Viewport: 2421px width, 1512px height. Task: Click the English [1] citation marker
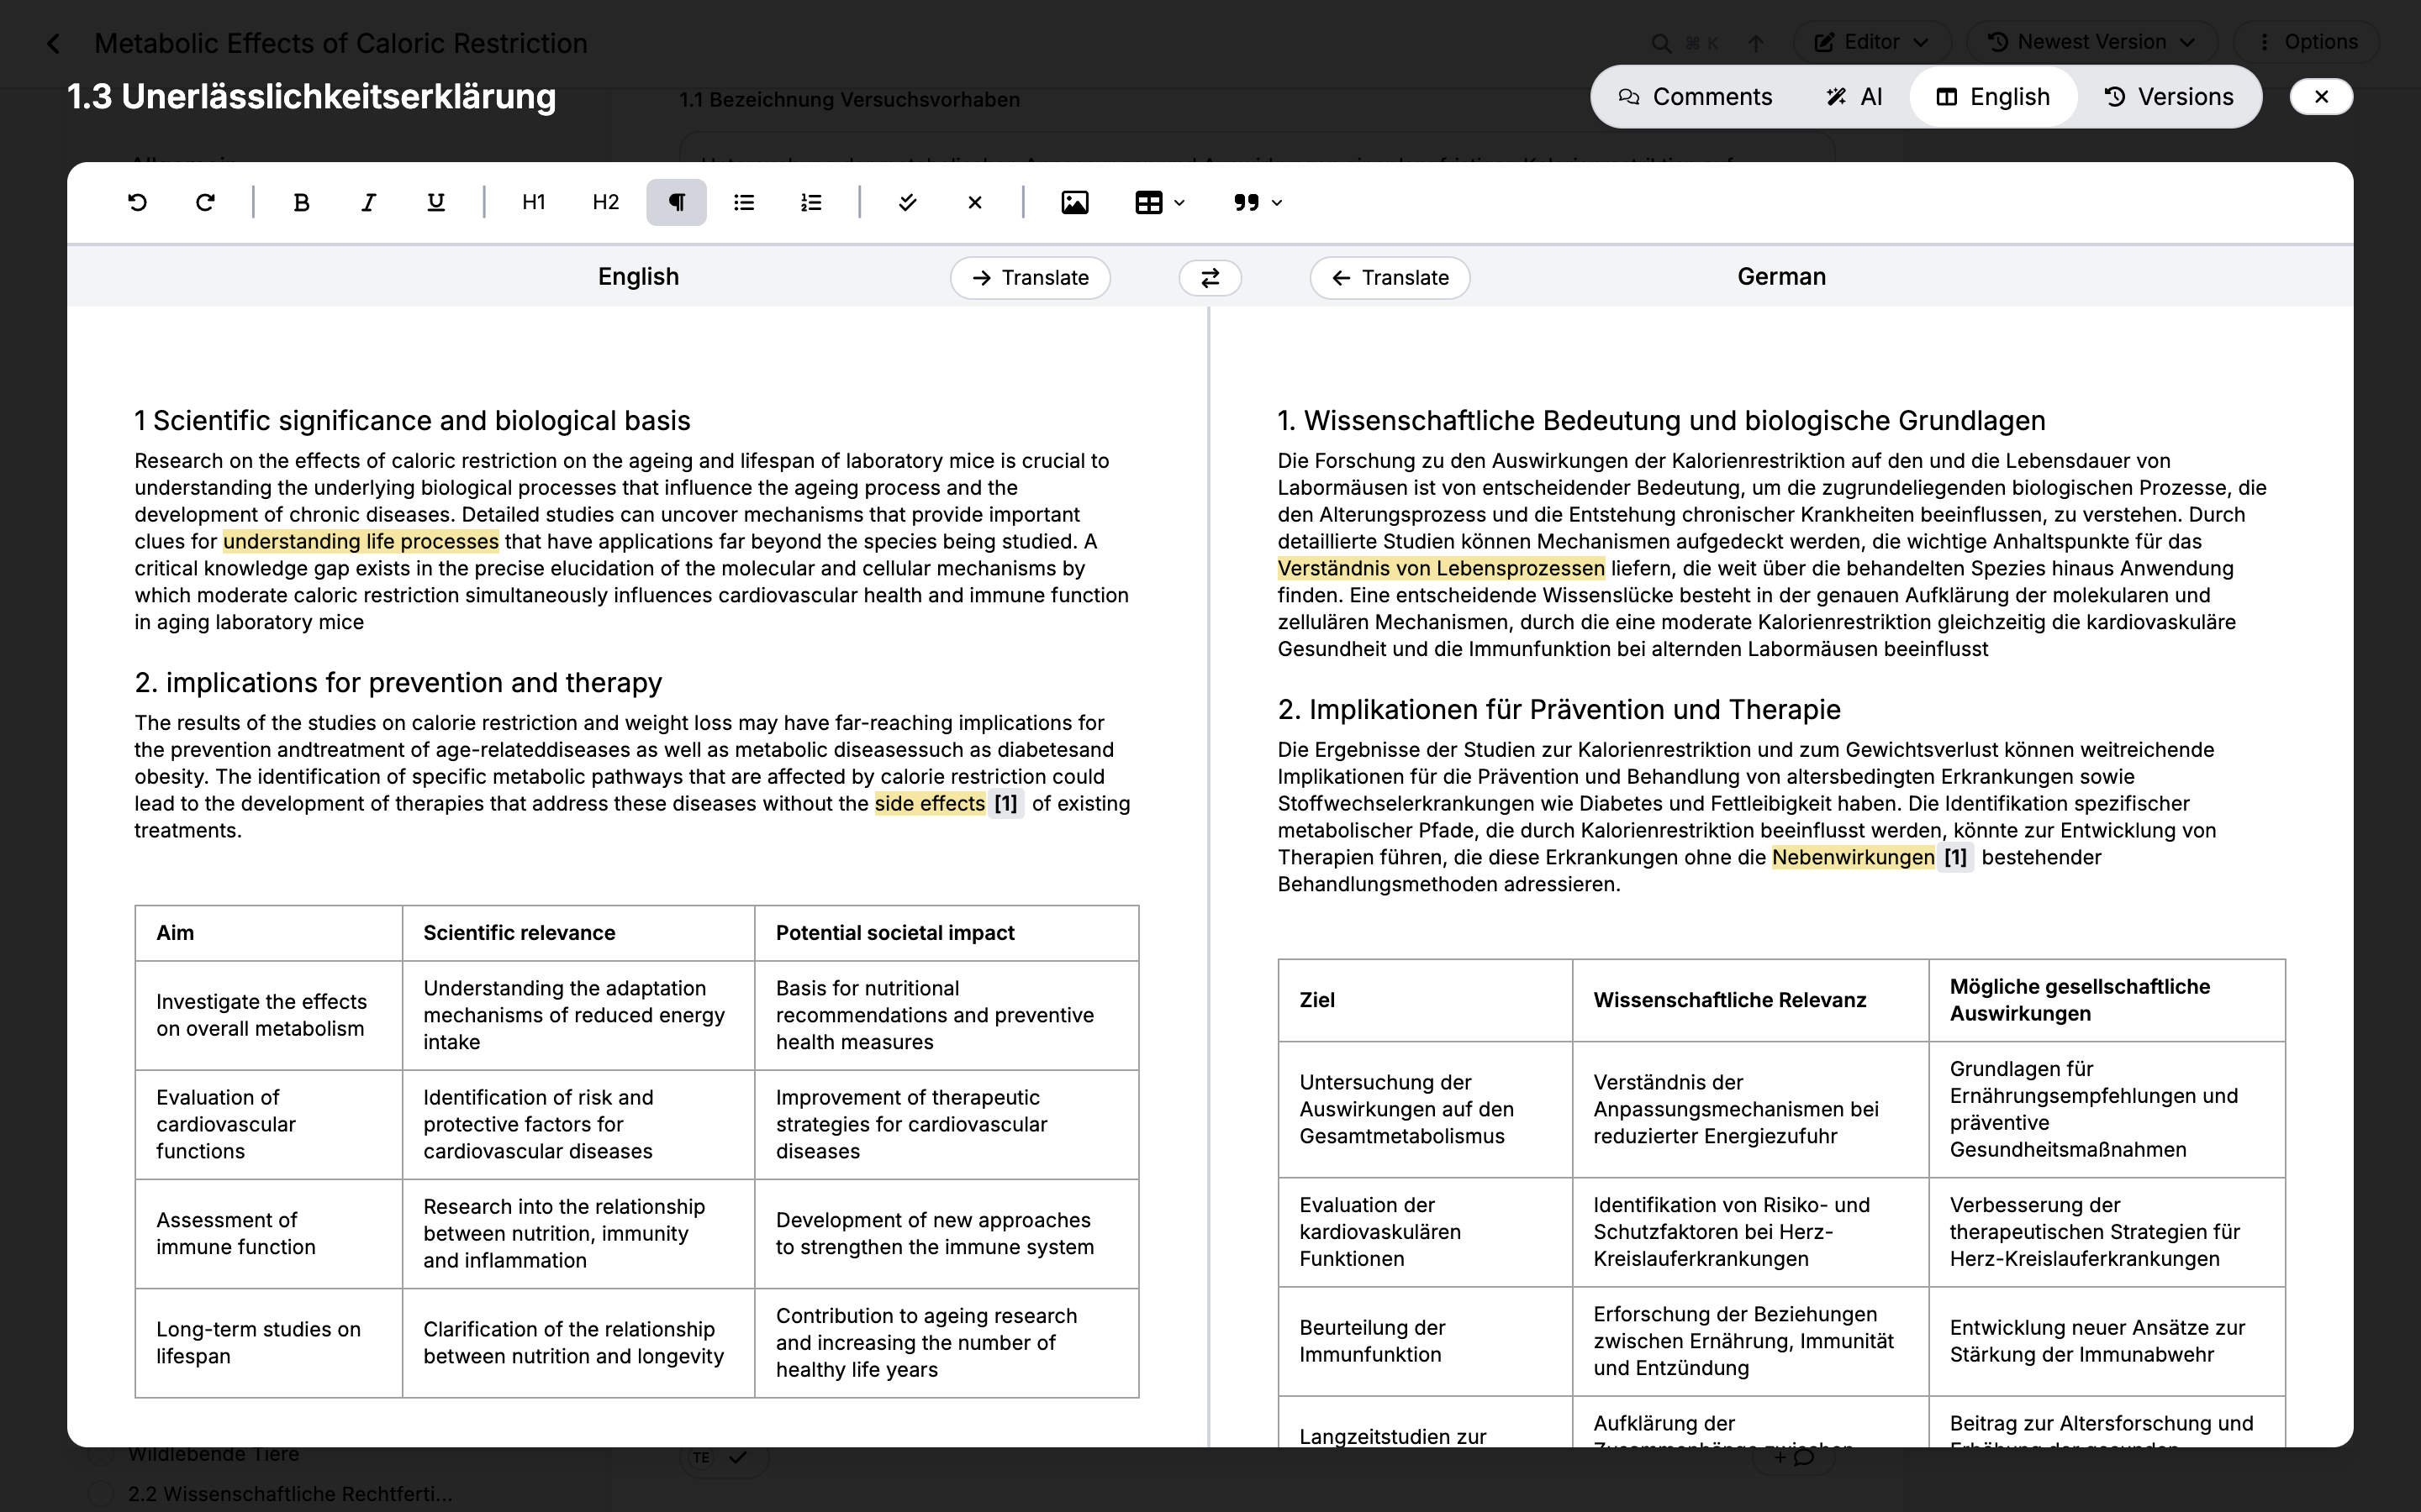(1006, 804)
